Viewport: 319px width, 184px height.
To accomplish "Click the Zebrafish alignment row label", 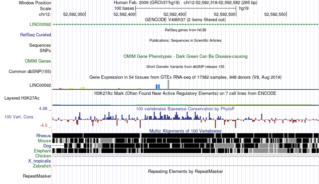I will (42, 166).
